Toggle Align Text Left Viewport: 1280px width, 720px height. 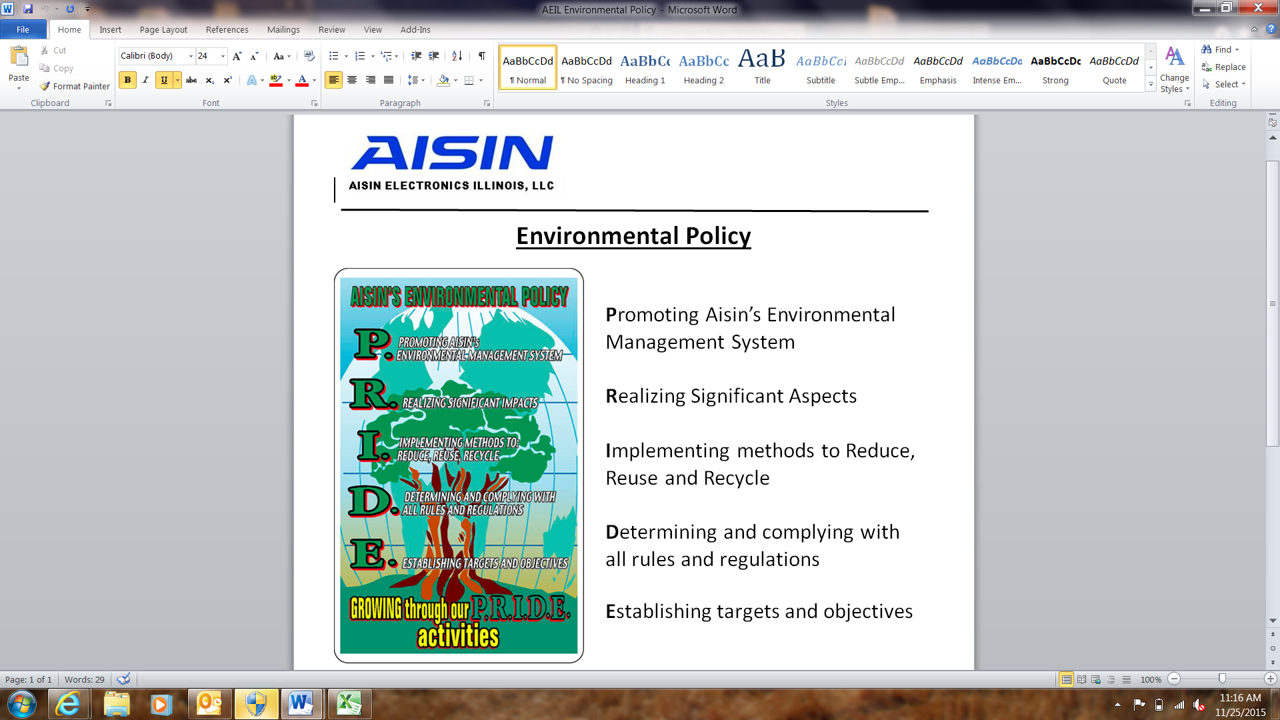pyautogui.click(x=333, y=80)
